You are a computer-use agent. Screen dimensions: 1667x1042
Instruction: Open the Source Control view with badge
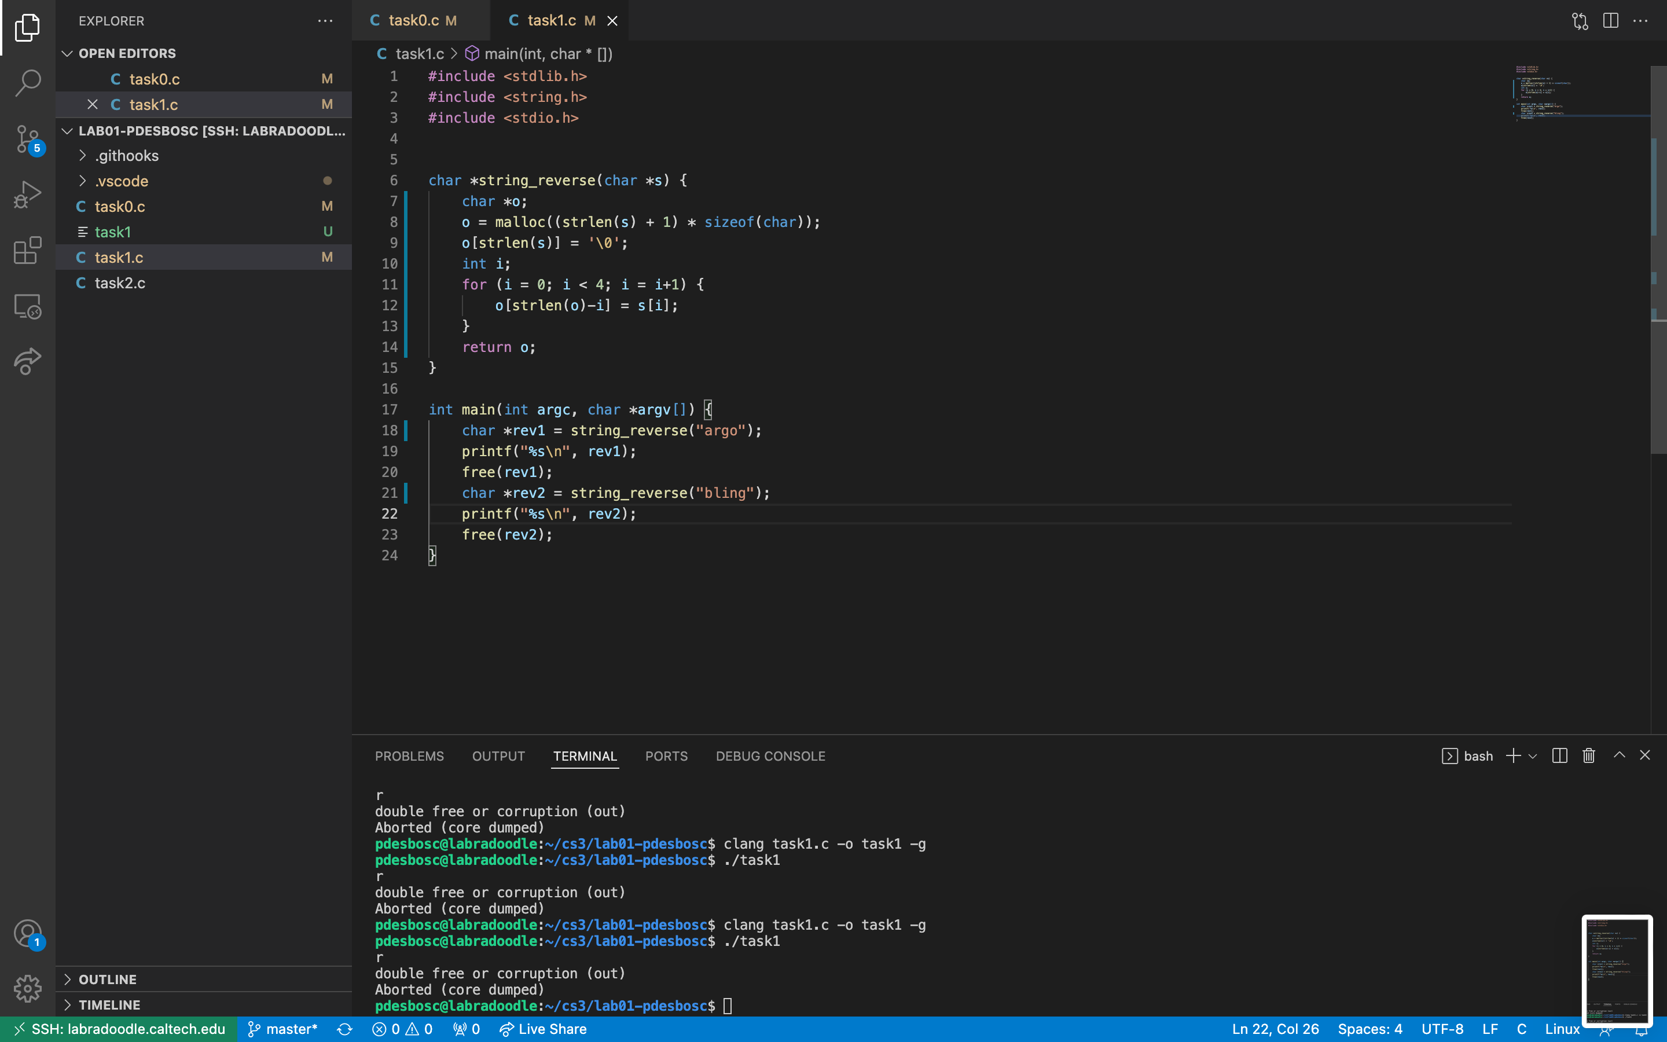click(x=28, y=140)
